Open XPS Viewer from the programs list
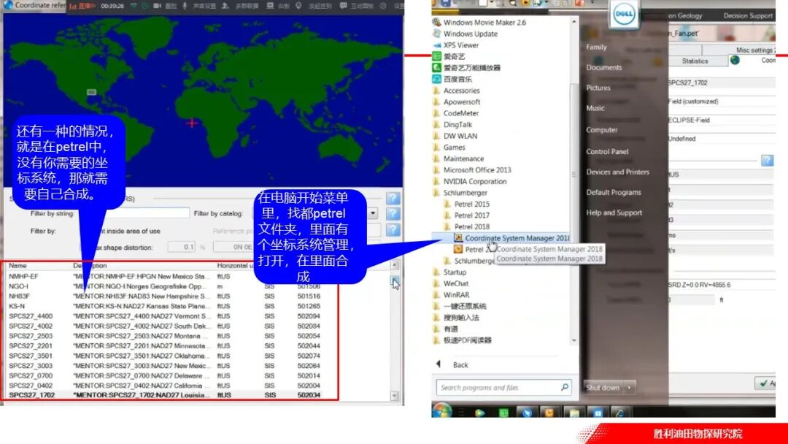Screen dimensions: 788x444 pos(456,45)
